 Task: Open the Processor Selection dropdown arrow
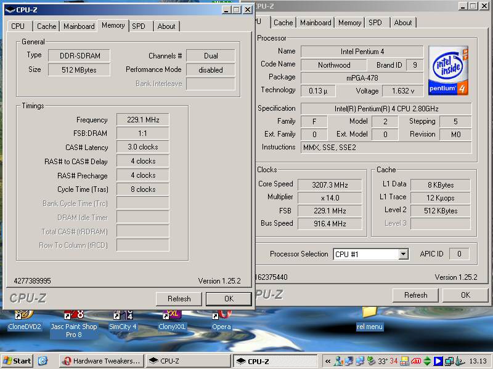click(404, 254)
